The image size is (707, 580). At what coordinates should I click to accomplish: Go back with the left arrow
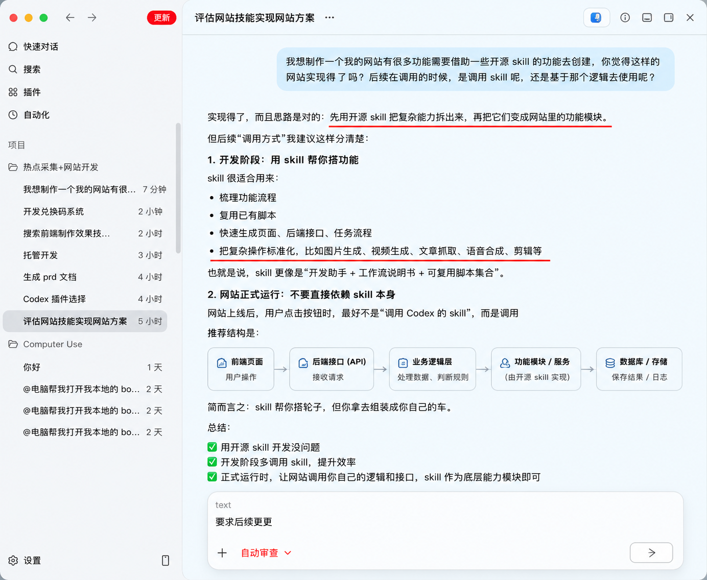point(70,18)
